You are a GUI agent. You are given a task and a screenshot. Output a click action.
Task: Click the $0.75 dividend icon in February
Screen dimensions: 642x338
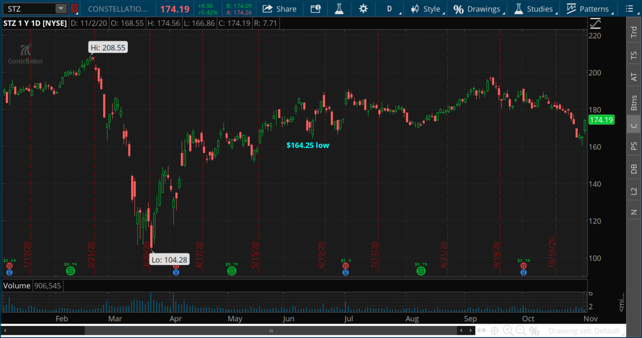71,271
